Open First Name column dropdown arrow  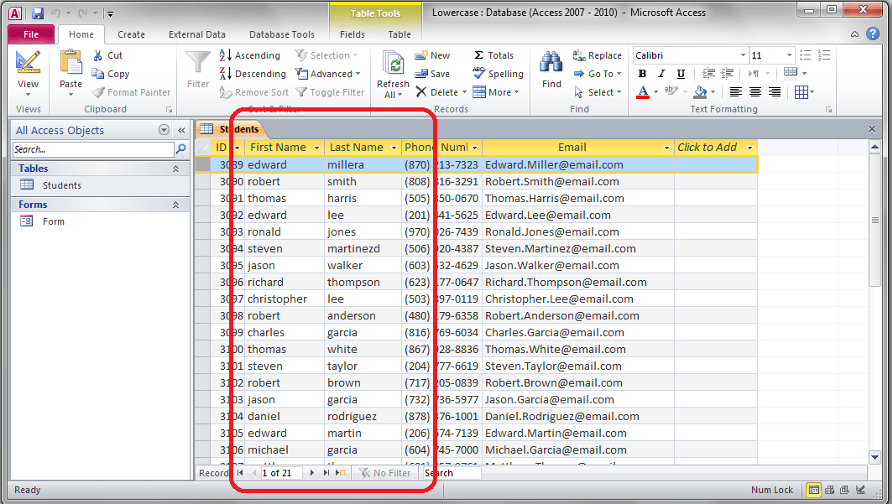coord(316,148)
